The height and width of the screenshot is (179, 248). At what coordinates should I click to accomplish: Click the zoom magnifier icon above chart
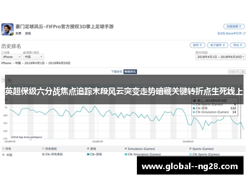click(9, 80)
